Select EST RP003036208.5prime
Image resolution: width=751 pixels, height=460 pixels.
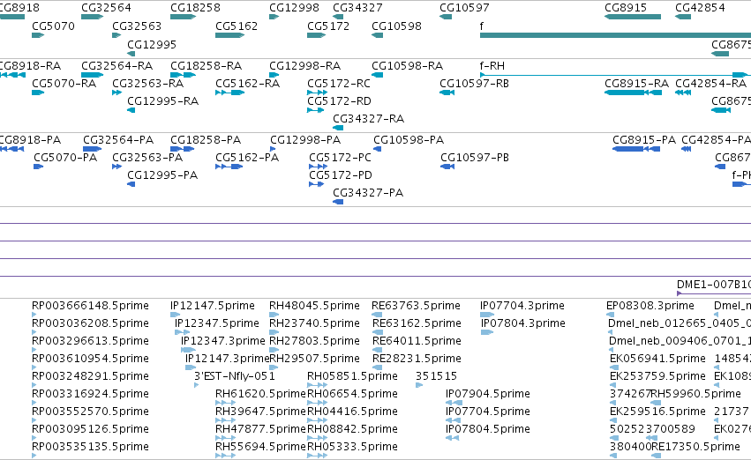tap(91, 323)
